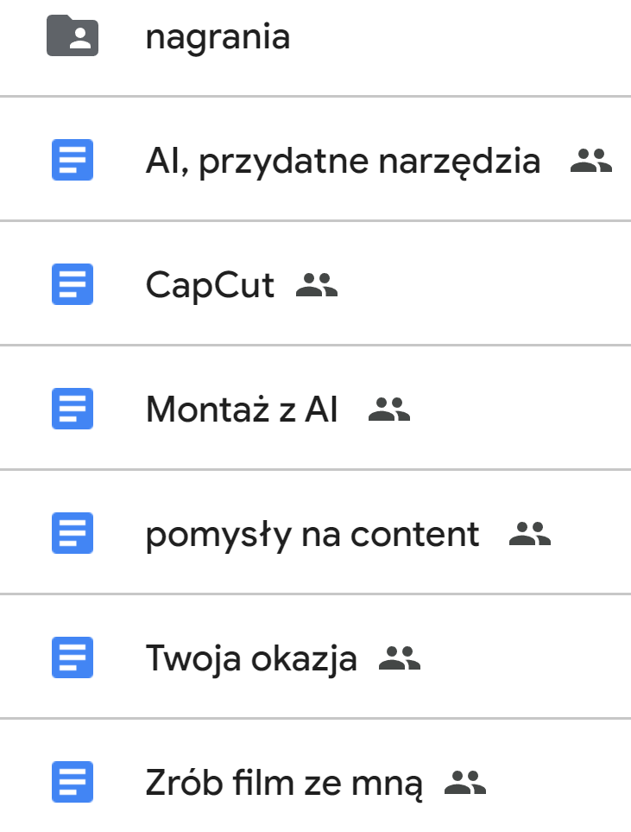The image size is (631, 832).
Task: Open the pomysły na content document
Action: [x=312, y=534]
